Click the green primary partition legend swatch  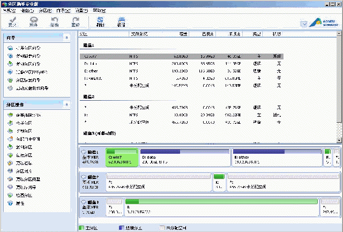pos(81,228)
